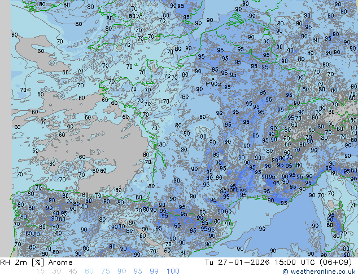Select the 90 value in the legend
Screen dimensions: 358x276
(x=121, y=271)
